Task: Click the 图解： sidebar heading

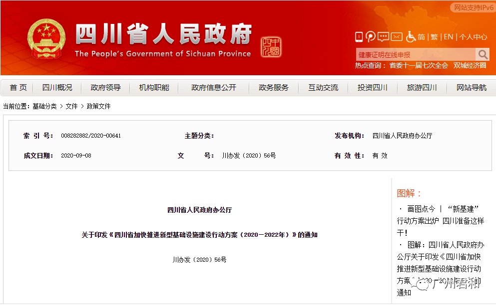Action: click(x=409, y=193)
